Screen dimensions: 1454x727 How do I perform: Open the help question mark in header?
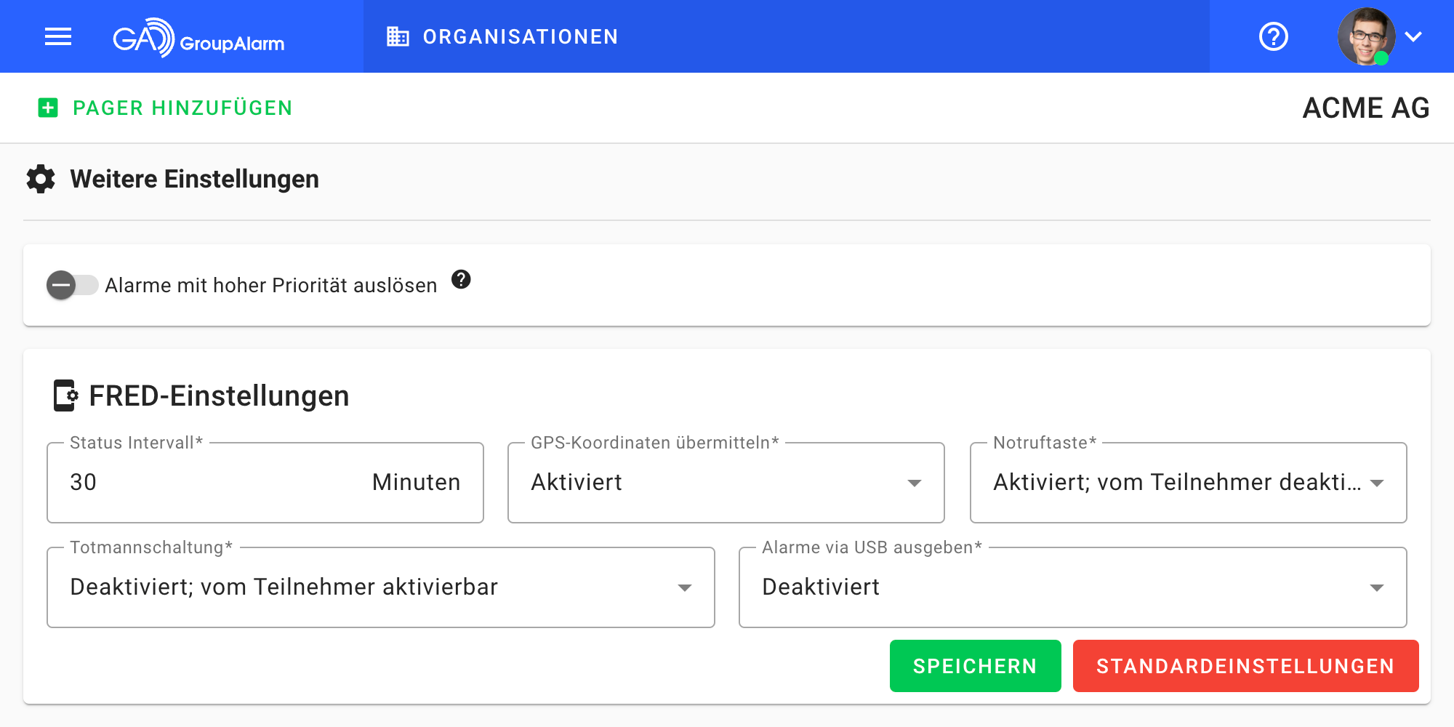click(x=1273, y=36)
